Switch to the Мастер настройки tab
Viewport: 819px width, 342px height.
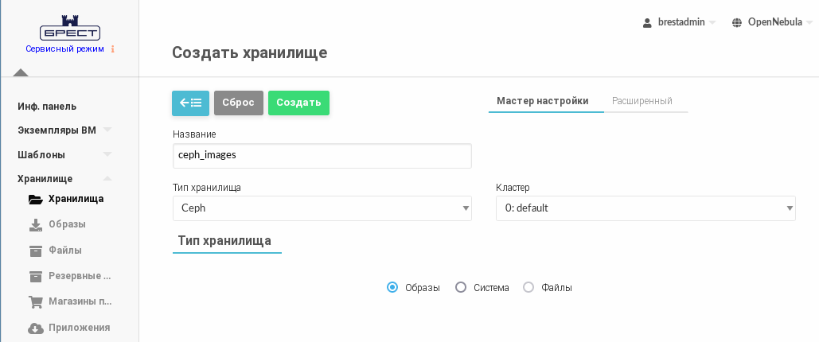click(542, 101)
